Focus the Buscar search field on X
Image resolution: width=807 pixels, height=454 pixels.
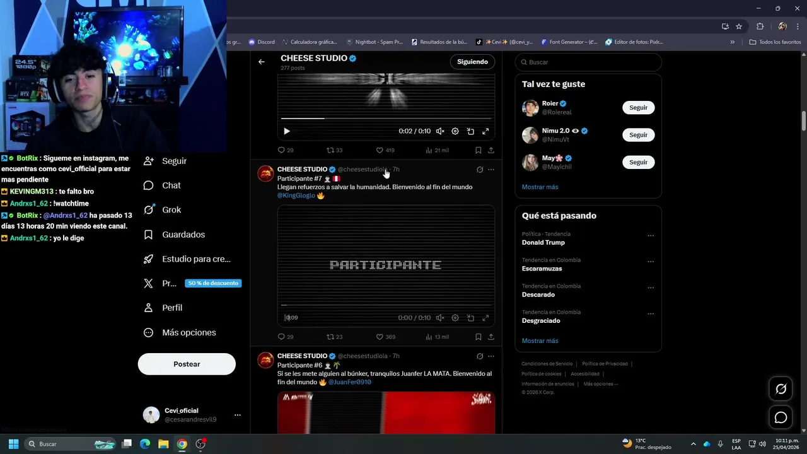pos(588,62)
